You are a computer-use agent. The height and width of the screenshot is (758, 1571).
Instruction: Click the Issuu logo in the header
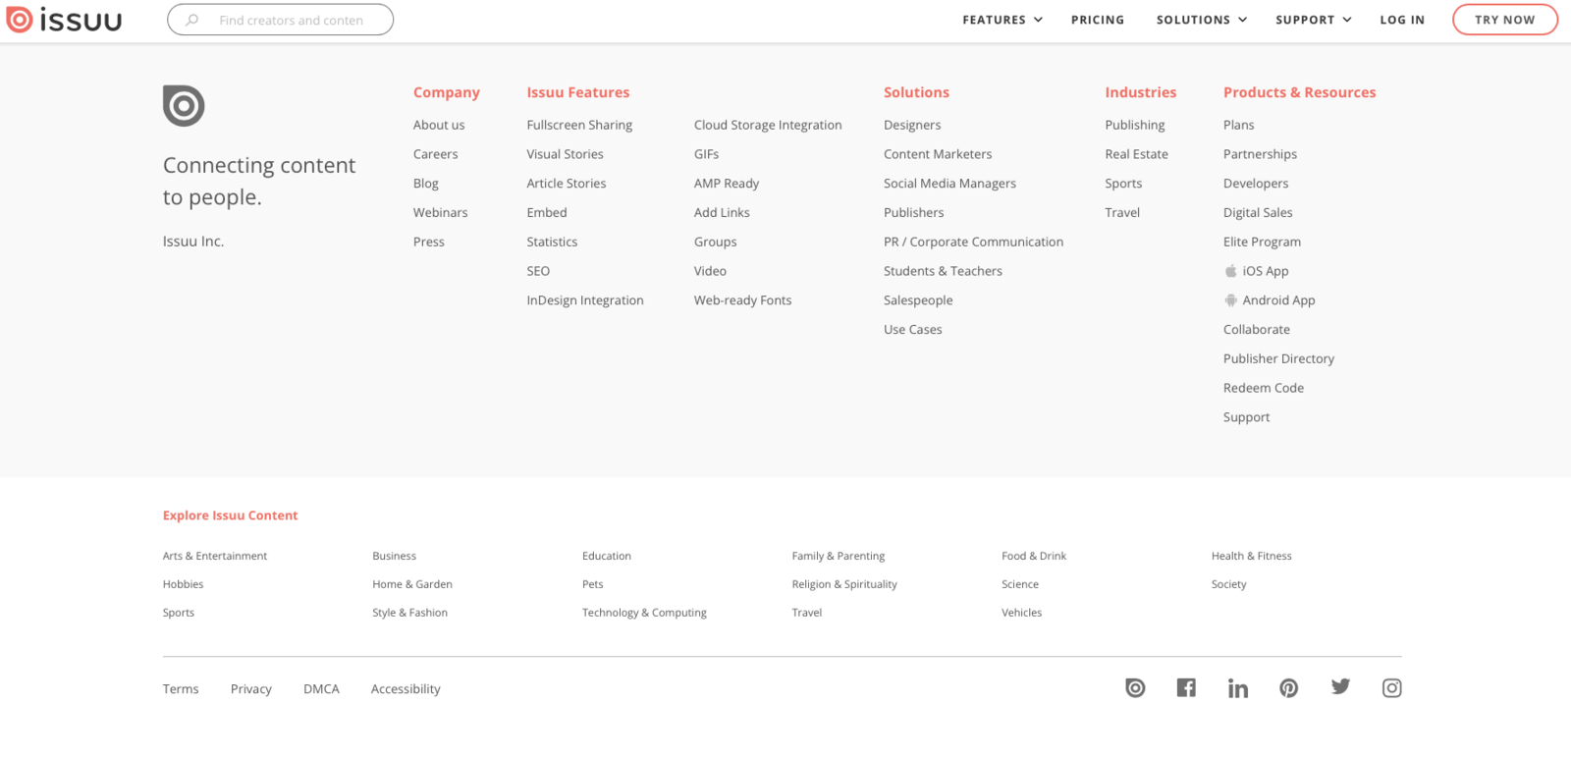point(64,20)
